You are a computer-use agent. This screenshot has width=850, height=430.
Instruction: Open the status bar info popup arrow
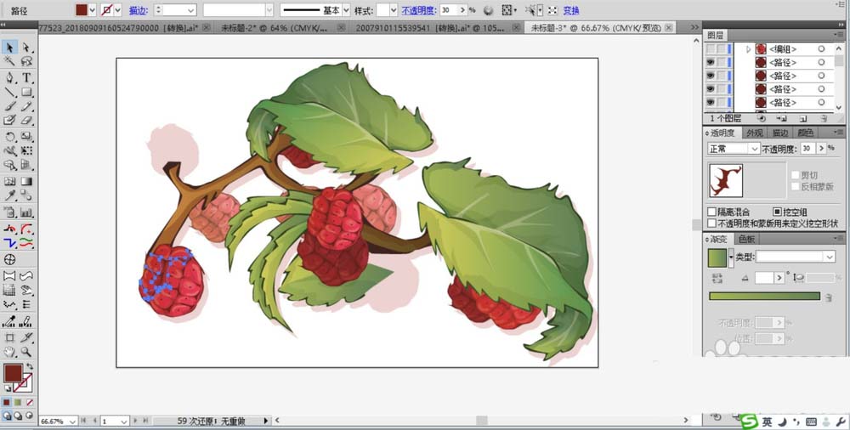tap(266, 421)
